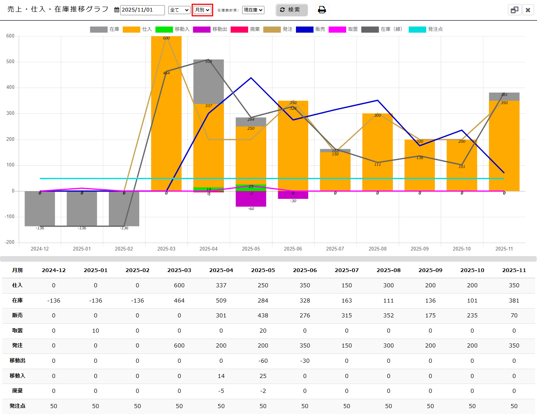Click the horizontal scrollbar below the chart
Image resolution: width=537 pixels, height=420 pixels.
point(268,259)
